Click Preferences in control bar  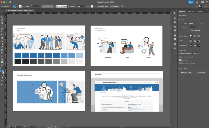(115, 6)
